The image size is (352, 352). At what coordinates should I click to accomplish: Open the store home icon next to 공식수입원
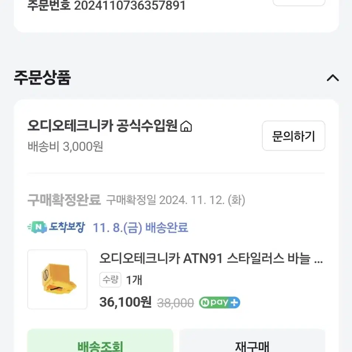(x=186, y=126)
